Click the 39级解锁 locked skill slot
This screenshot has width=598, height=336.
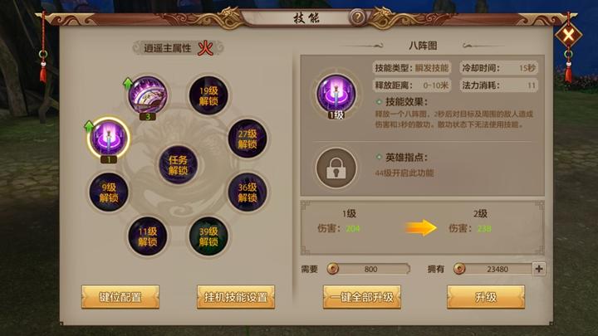208,236
